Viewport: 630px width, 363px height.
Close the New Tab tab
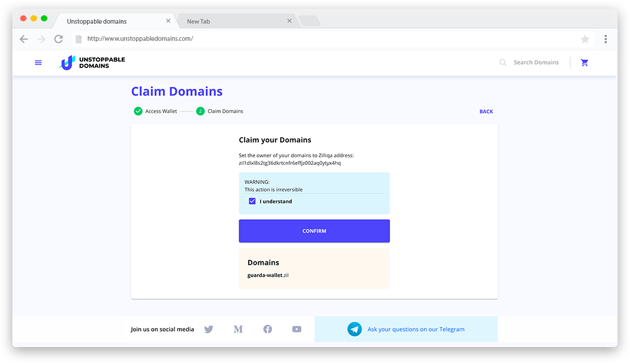pos(289,21)
